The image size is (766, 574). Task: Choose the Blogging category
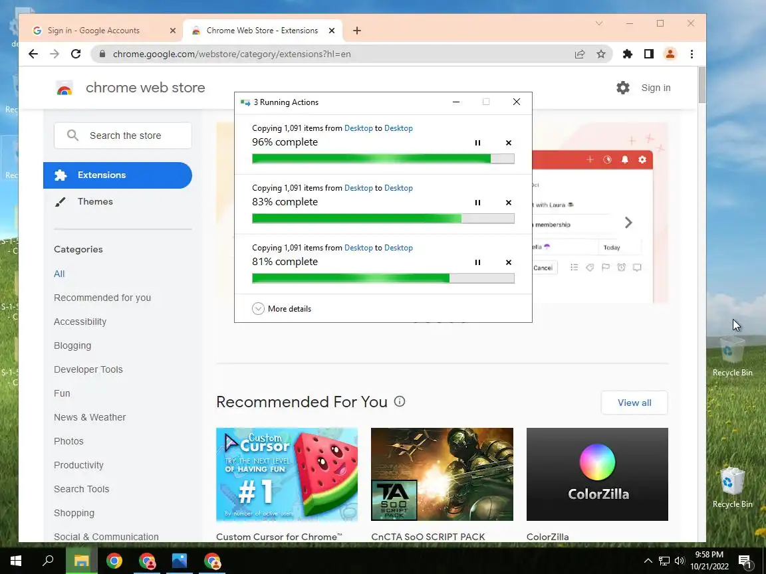point(72,345)
